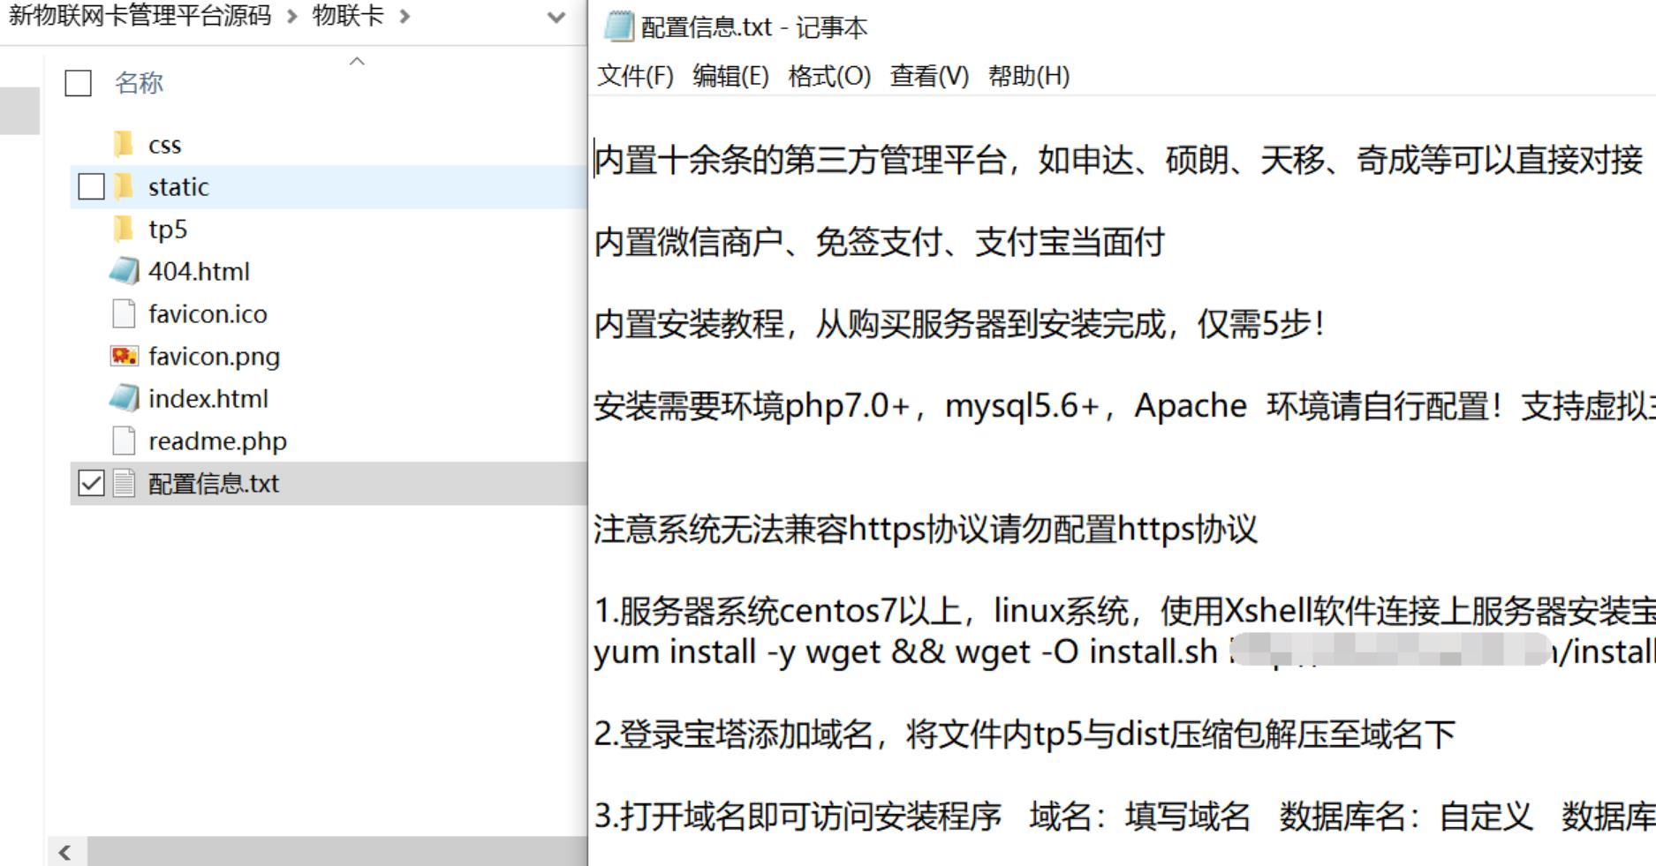Click the 配置信息.txt - 记事本 window title
Screen dimensions: 1656x866
tap(753, 27)
